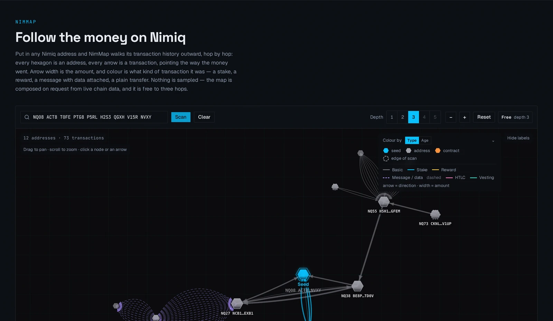Select the blue Seed hexagon node

point(303,275)
